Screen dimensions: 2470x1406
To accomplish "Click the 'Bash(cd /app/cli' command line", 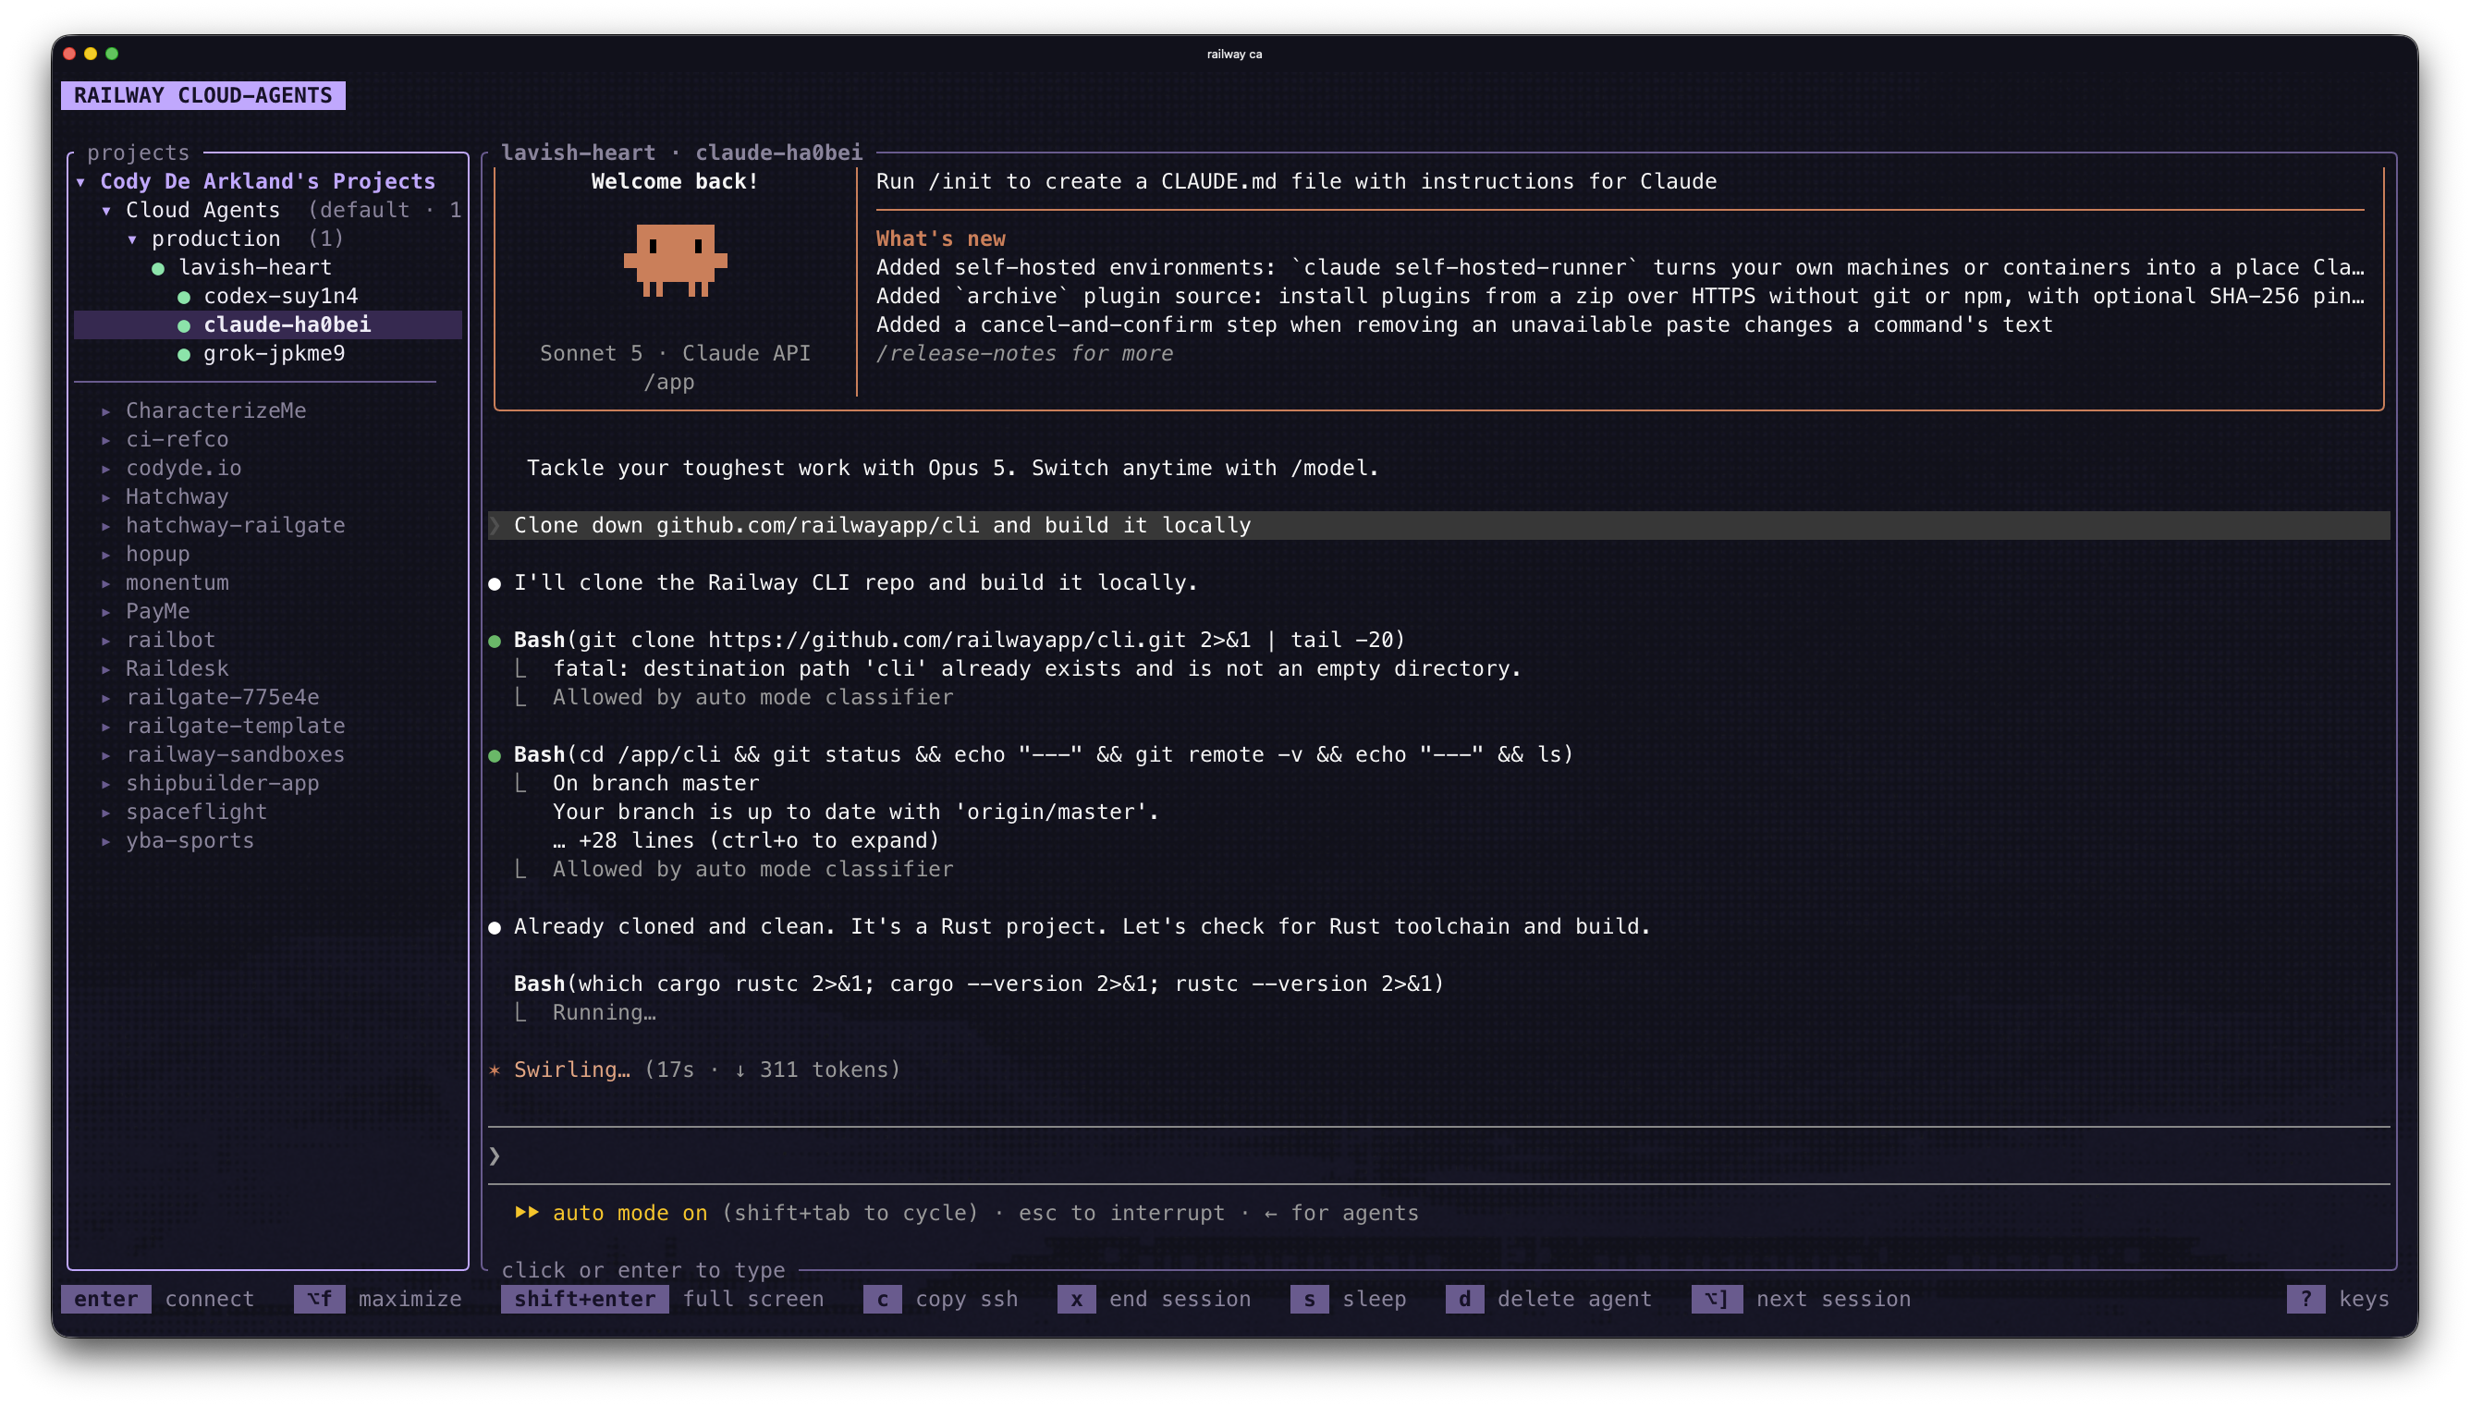I will 1044,755.
